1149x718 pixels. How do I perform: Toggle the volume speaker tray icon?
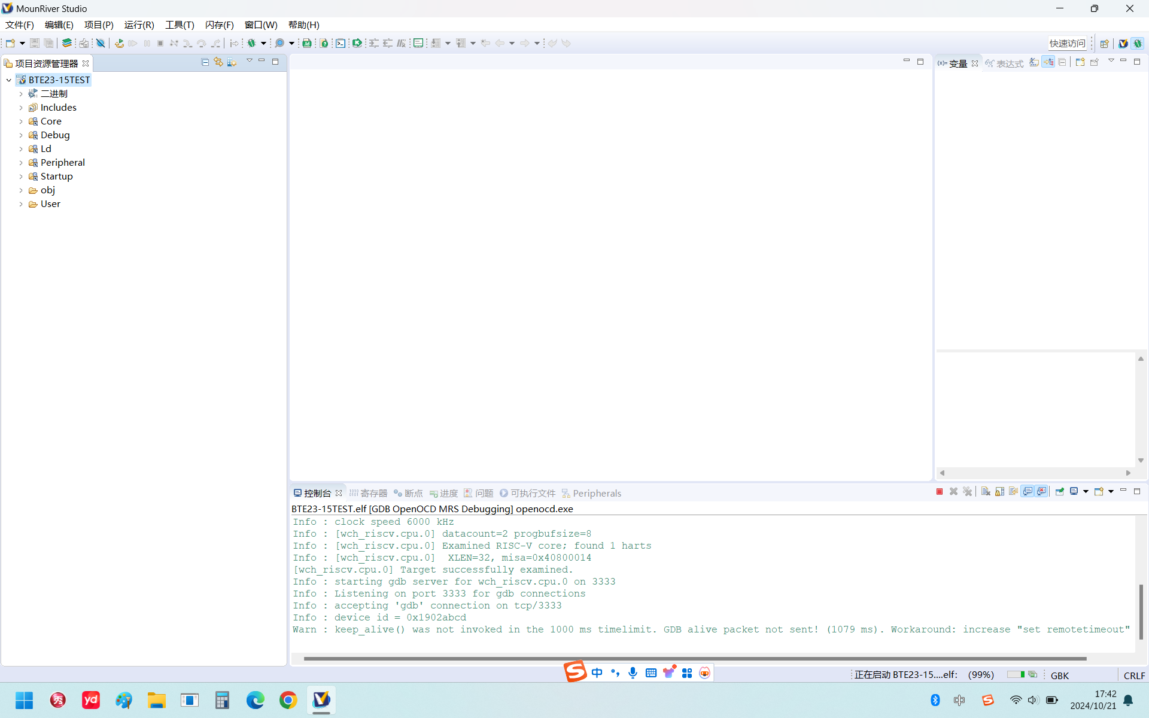(1034, 700)
